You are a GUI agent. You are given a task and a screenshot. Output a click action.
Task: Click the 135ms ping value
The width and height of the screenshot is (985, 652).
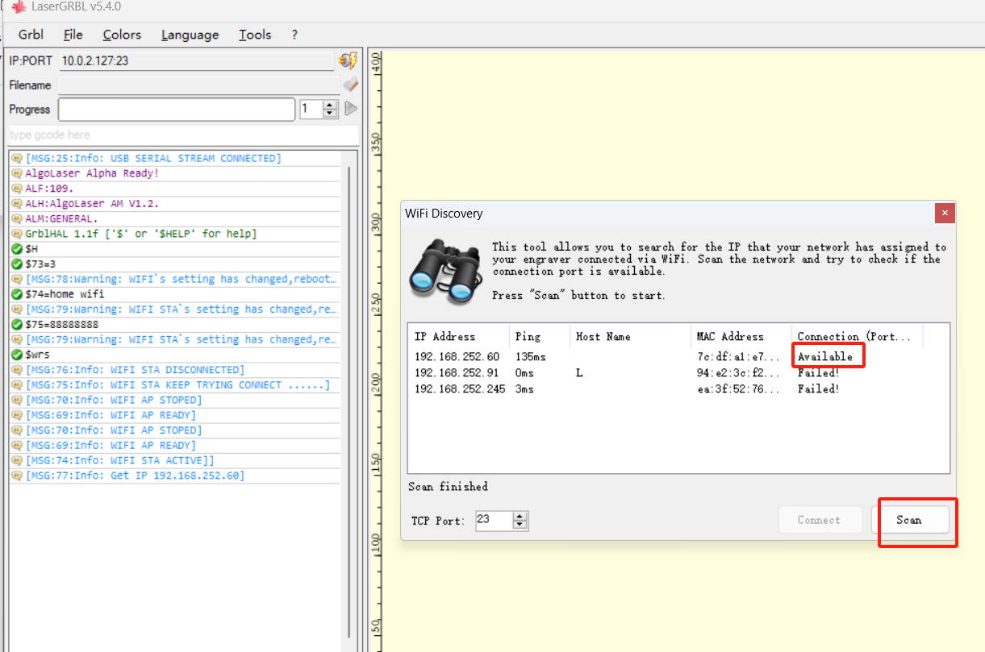click(x=532, y=356)
